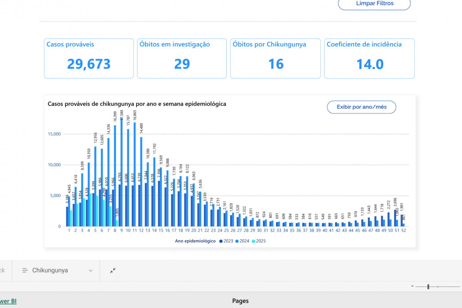Select the Casos prováveis card
This screenshot has width=462, height=308.
pos(89,59)
